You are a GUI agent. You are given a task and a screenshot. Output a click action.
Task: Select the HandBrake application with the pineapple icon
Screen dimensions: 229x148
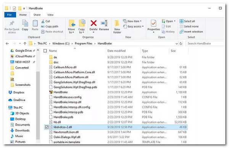(60, 92)
